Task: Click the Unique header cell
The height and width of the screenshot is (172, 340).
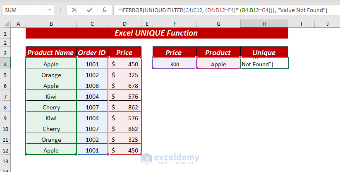Action: tap(264, 52)
